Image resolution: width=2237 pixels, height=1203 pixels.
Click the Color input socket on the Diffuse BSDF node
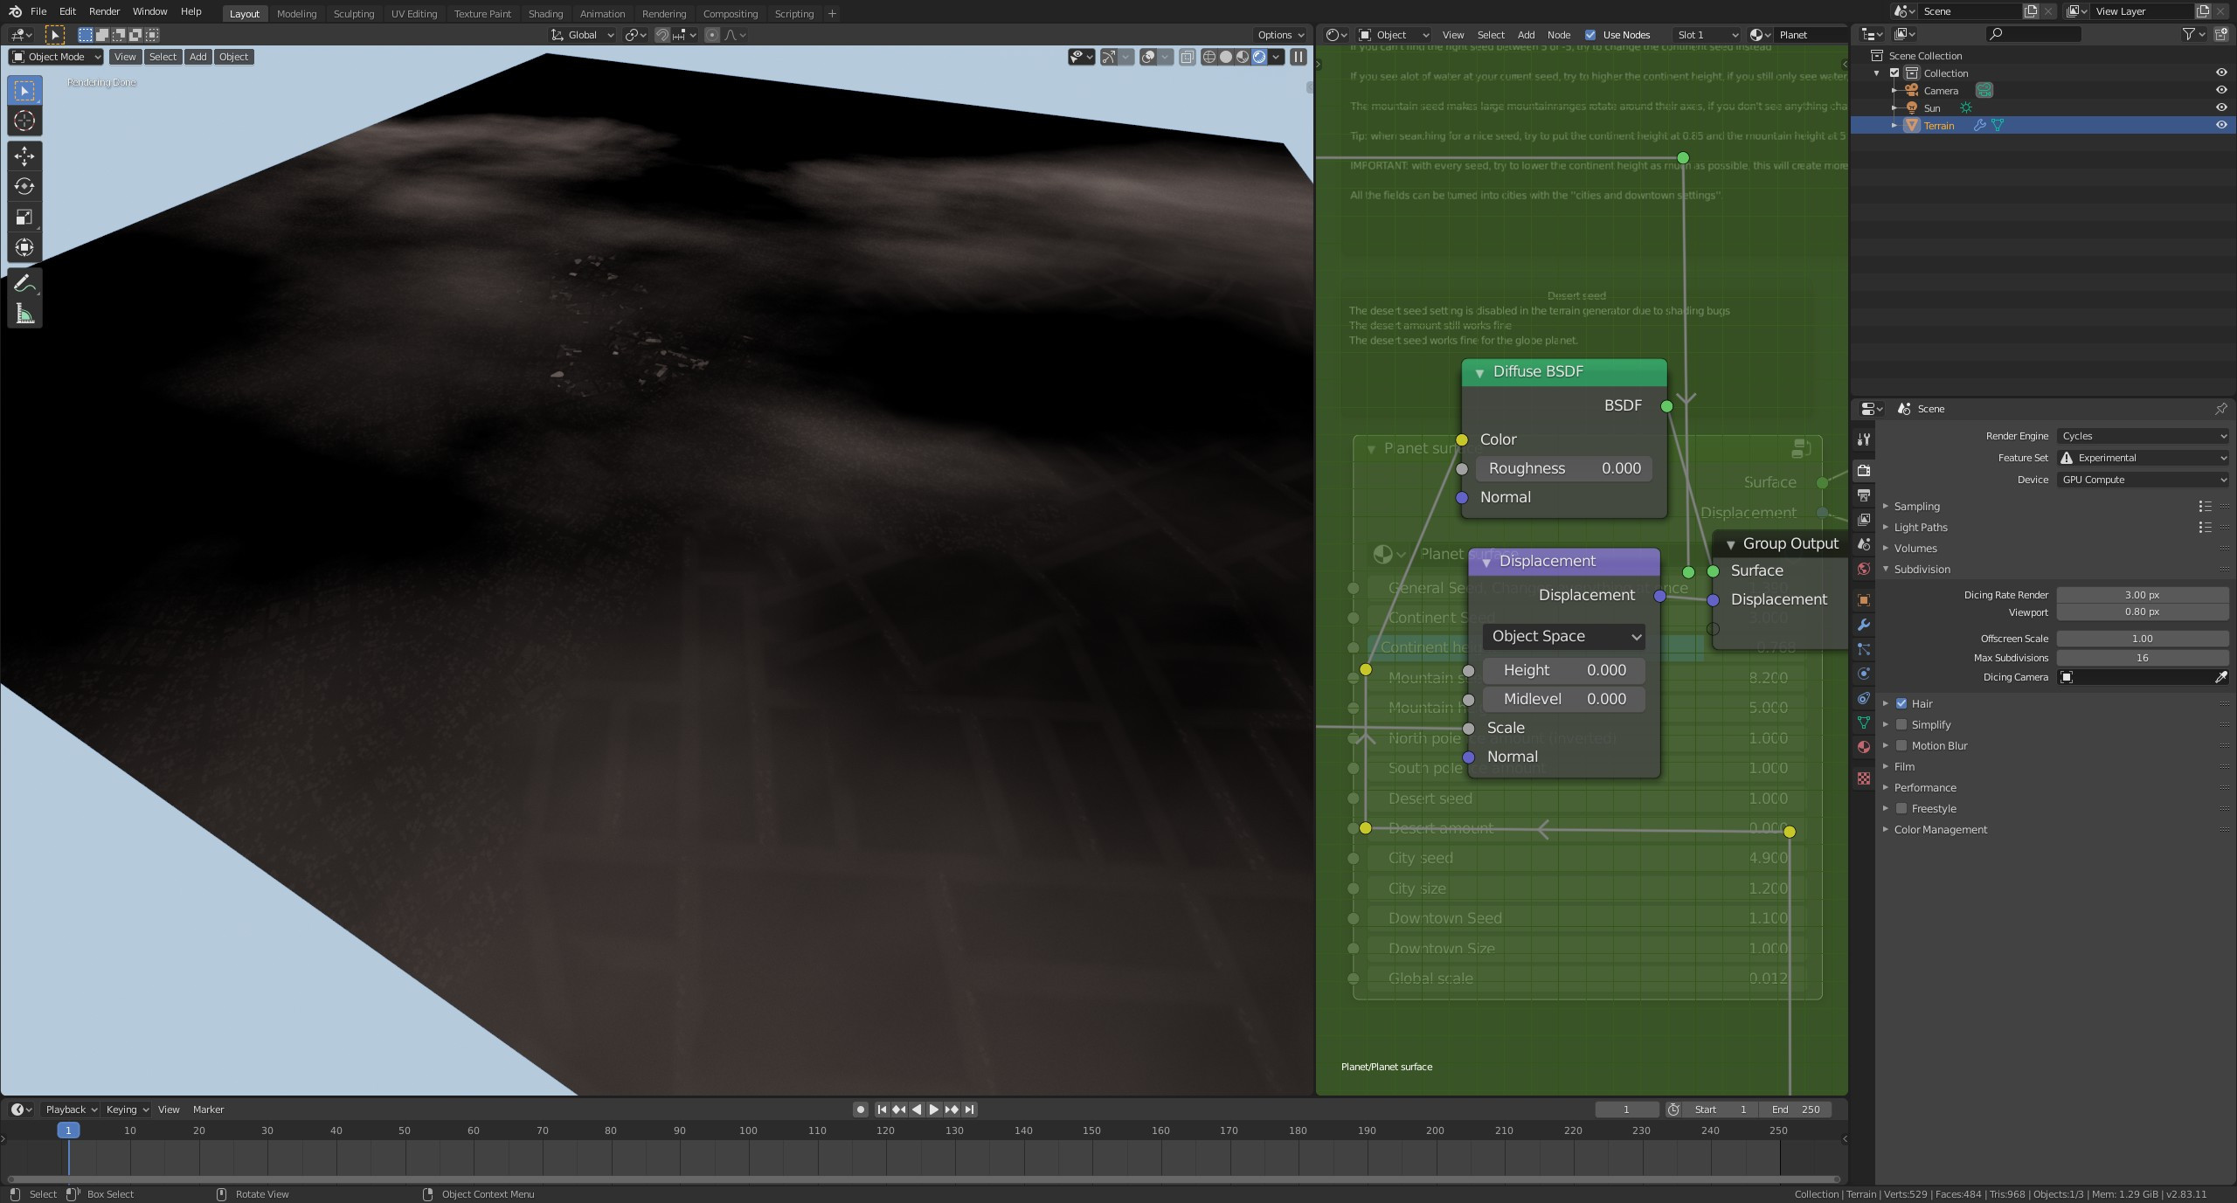(x=1463, y=439)
